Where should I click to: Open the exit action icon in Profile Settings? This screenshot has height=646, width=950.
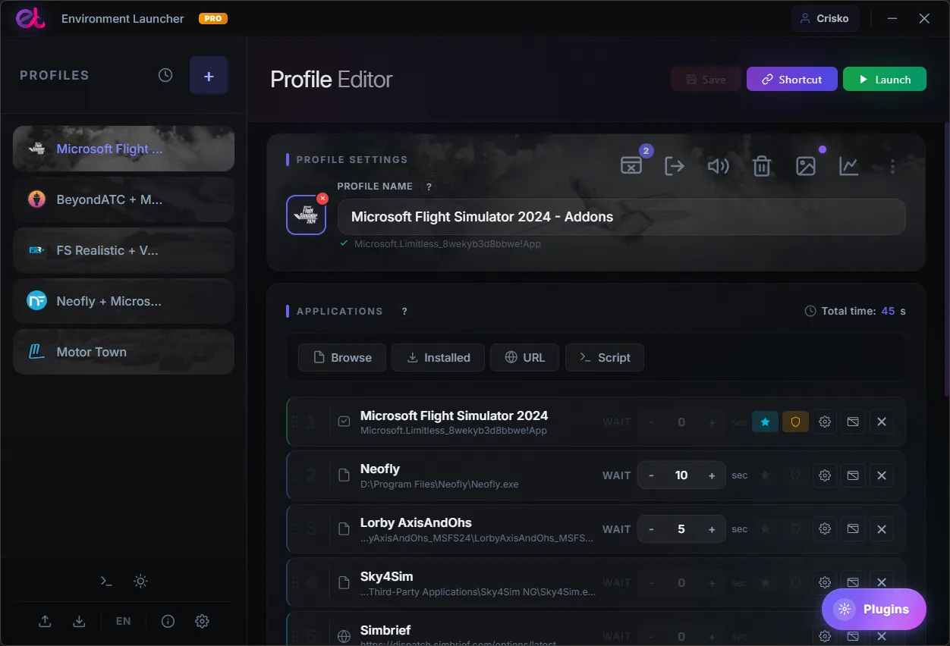pos(675,165)
